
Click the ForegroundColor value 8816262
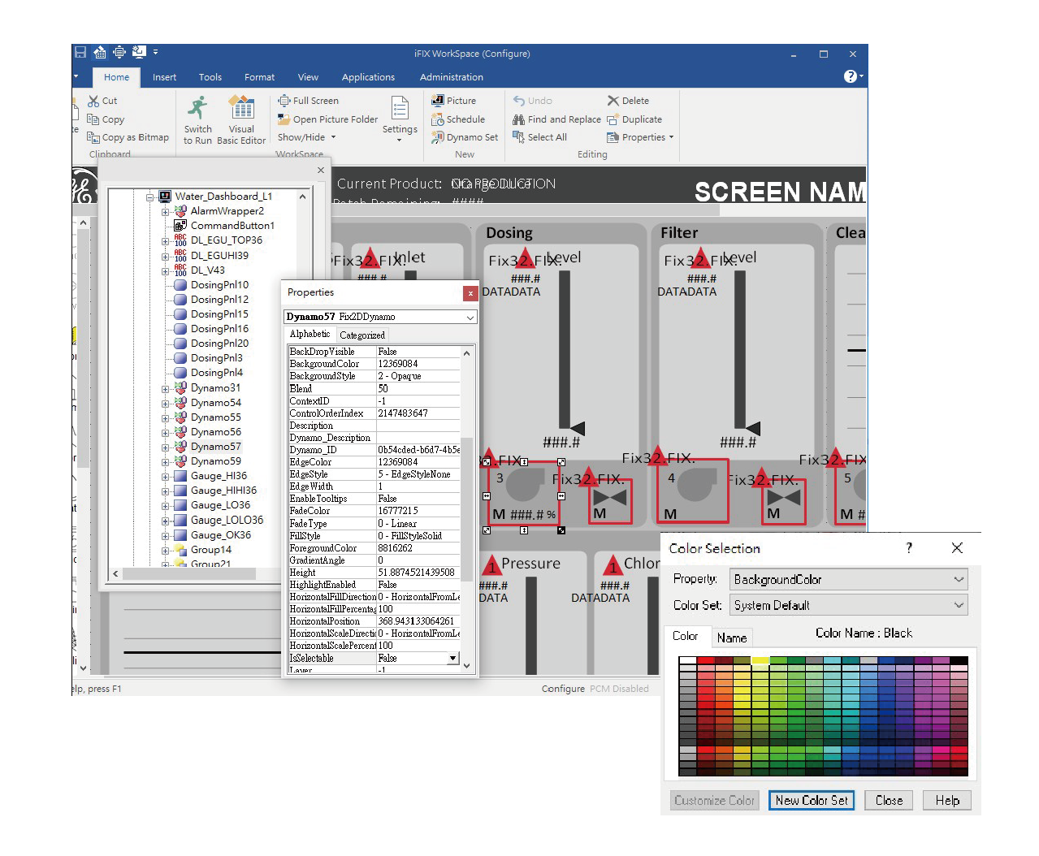(x=418, y=548)
